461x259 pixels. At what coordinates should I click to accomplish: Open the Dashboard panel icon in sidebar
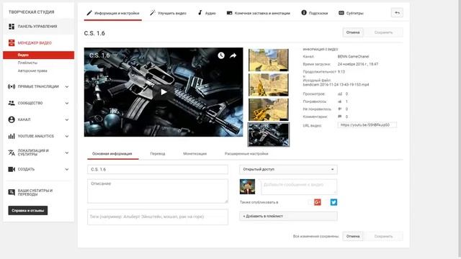[x=12, y=27]
